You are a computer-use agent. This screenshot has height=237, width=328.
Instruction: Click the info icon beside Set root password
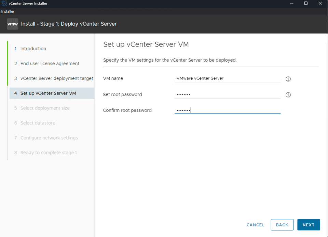[288, 95]
